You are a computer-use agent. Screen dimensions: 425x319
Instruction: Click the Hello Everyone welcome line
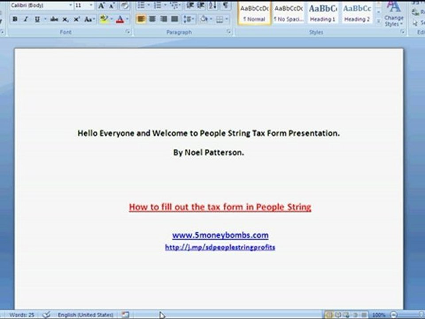[x=209, y=133]
